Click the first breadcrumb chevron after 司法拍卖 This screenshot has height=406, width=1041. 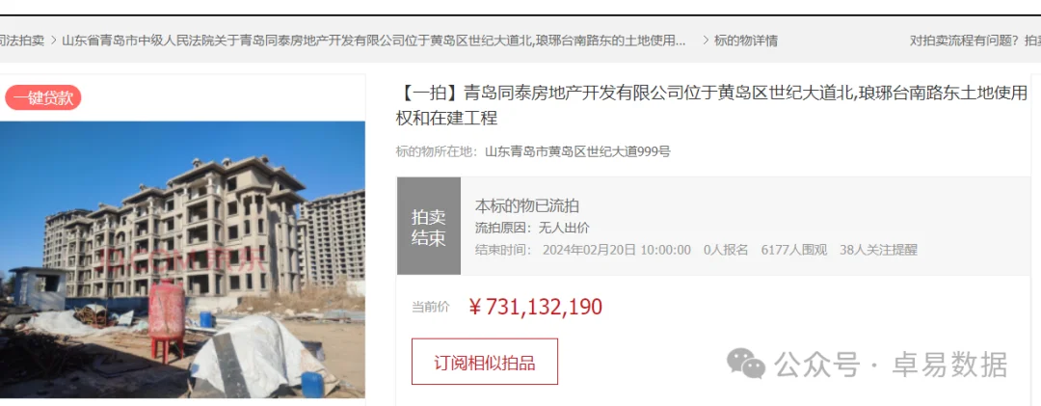click(53, 41)
